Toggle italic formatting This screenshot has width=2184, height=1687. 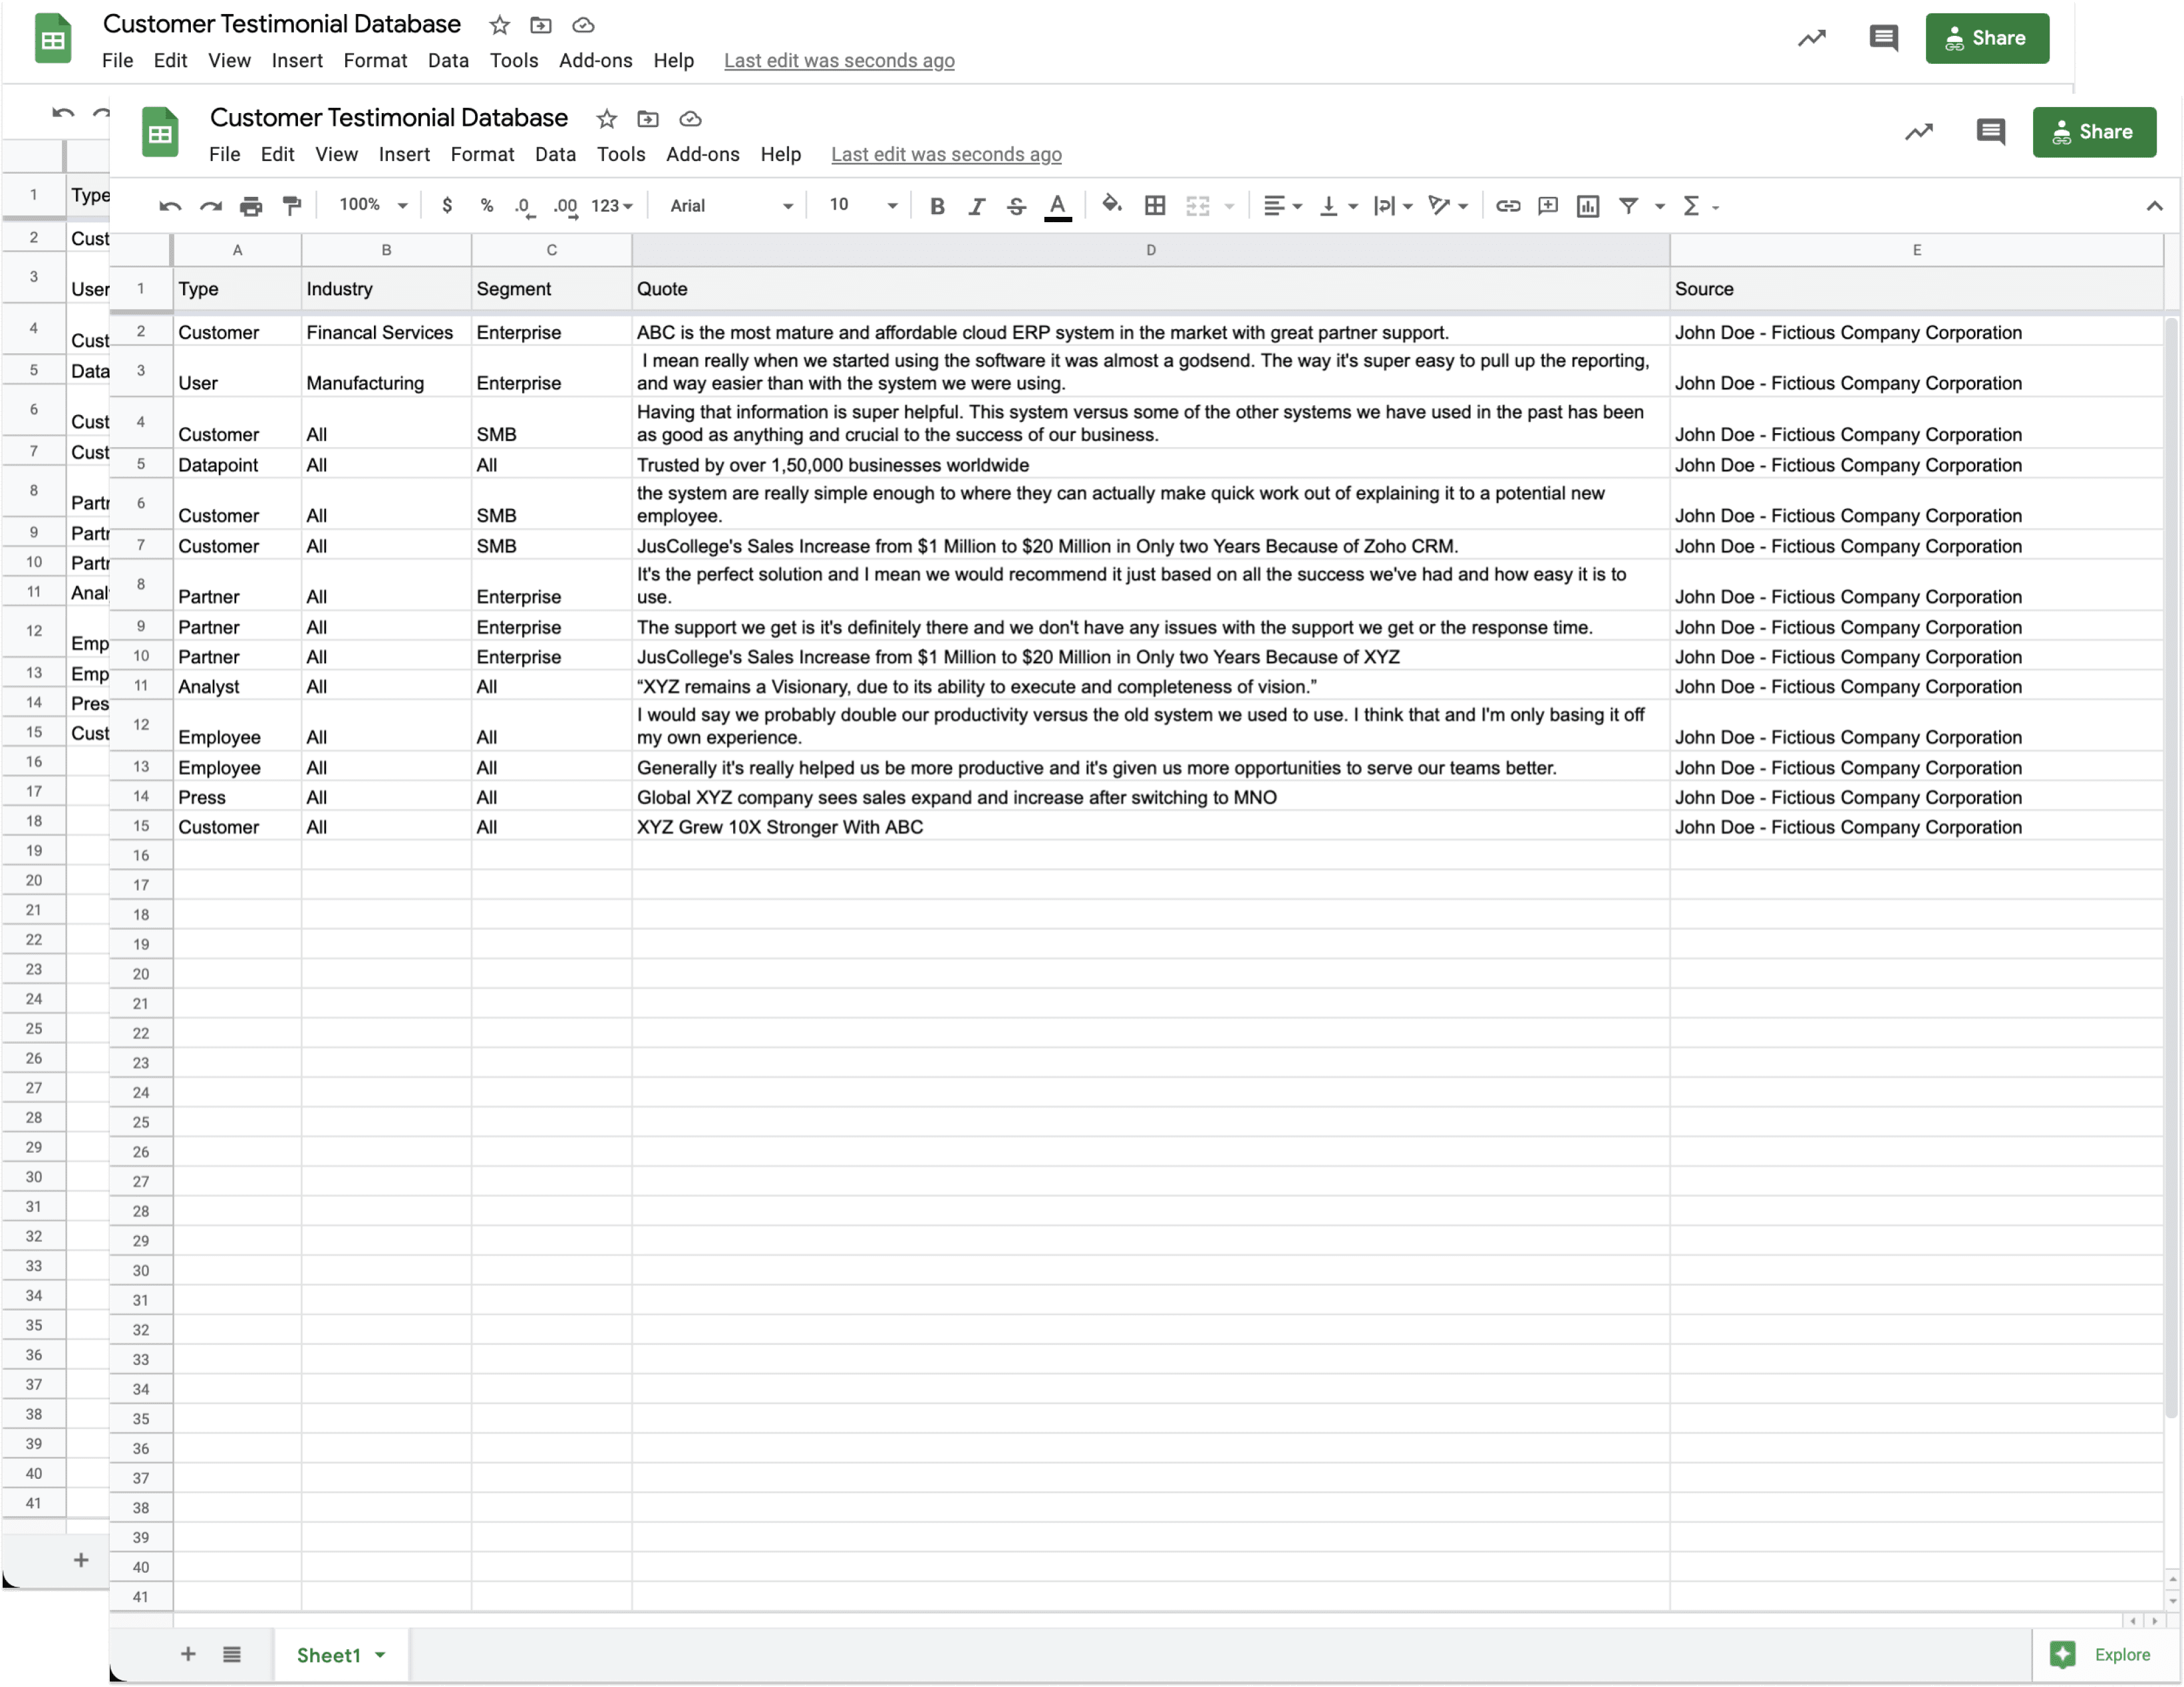point(977,206)
